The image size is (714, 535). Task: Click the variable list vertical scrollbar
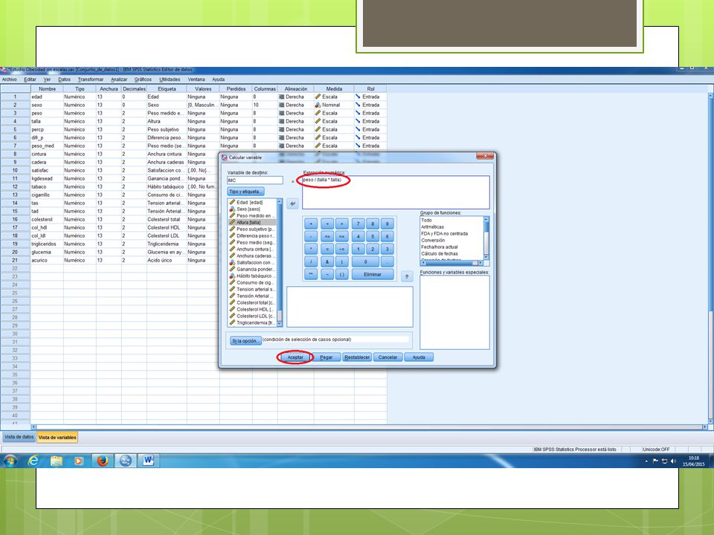(280, 263)
